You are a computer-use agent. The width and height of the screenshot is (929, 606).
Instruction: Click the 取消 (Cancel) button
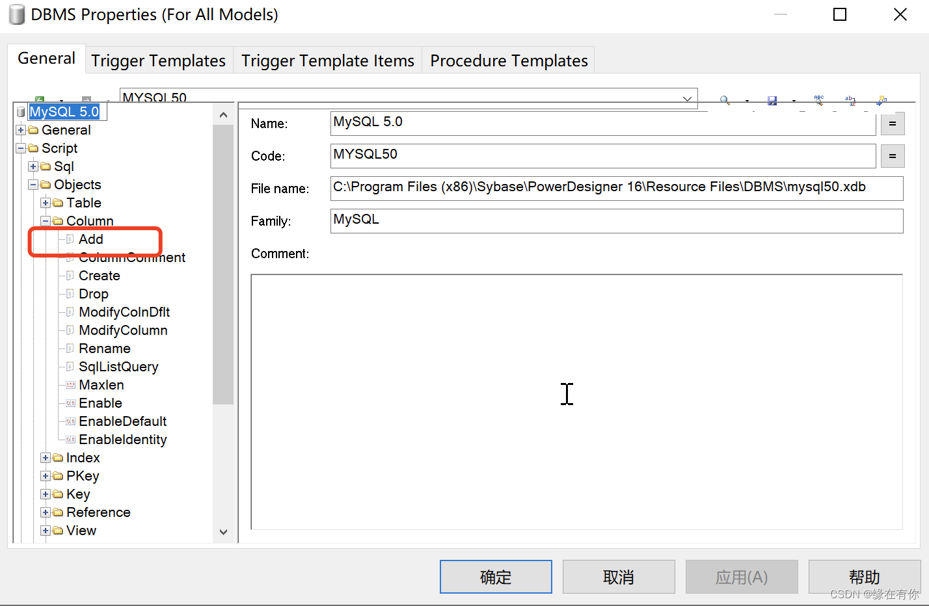pyautogui.click(x=619, y=577)
